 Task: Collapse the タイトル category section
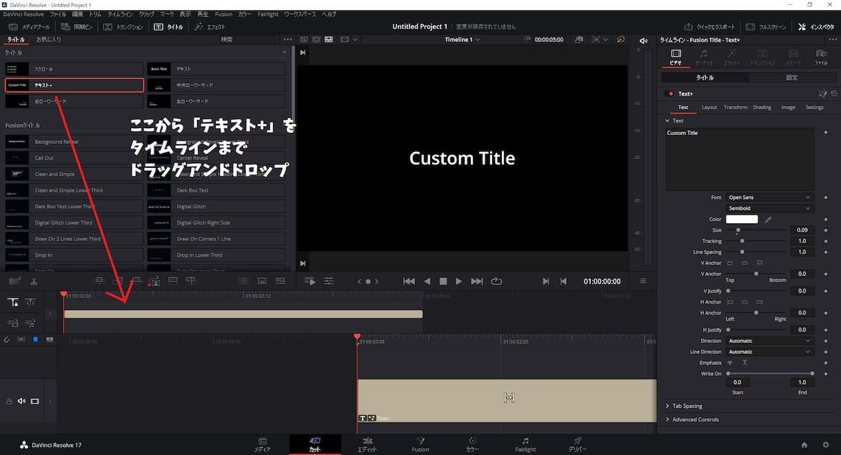(284, 52)
